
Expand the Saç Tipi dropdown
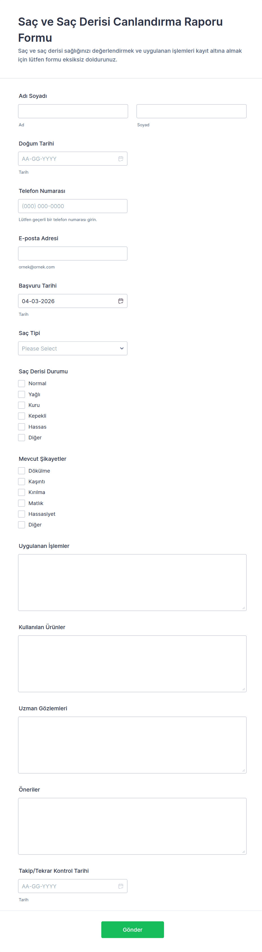click(x=73, y=349)
